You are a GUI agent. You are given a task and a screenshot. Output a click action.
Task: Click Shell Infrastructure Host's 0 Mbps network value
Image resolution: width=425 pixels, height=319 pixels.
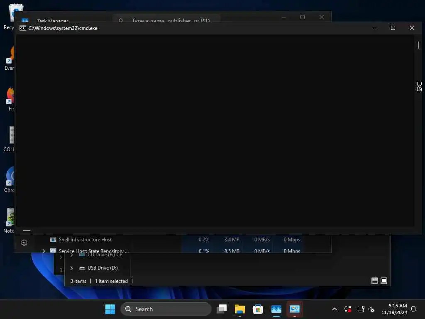(x=292, y=240)
